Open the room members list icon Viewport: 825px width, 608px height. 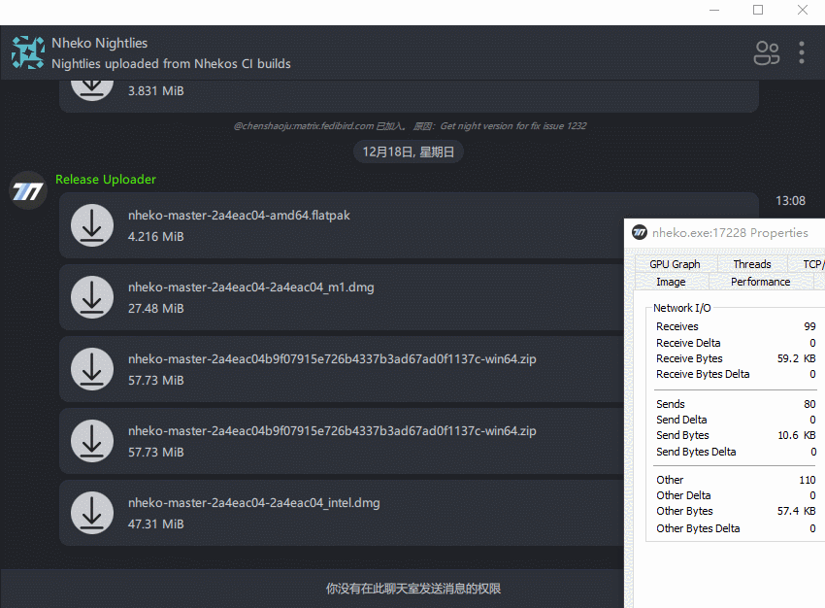766,53
